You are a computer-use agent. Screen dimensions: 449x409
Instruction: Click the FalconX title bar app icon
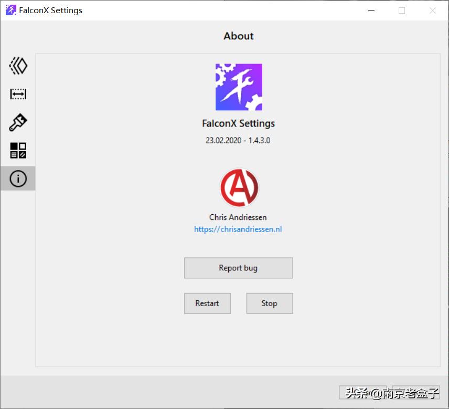[x=11, y=11]
